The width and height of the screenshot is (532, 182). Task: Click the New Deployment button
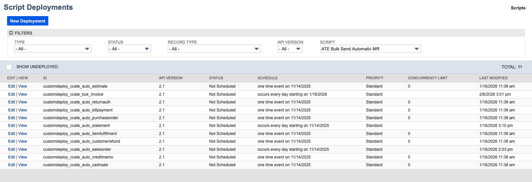pos(28,21)
